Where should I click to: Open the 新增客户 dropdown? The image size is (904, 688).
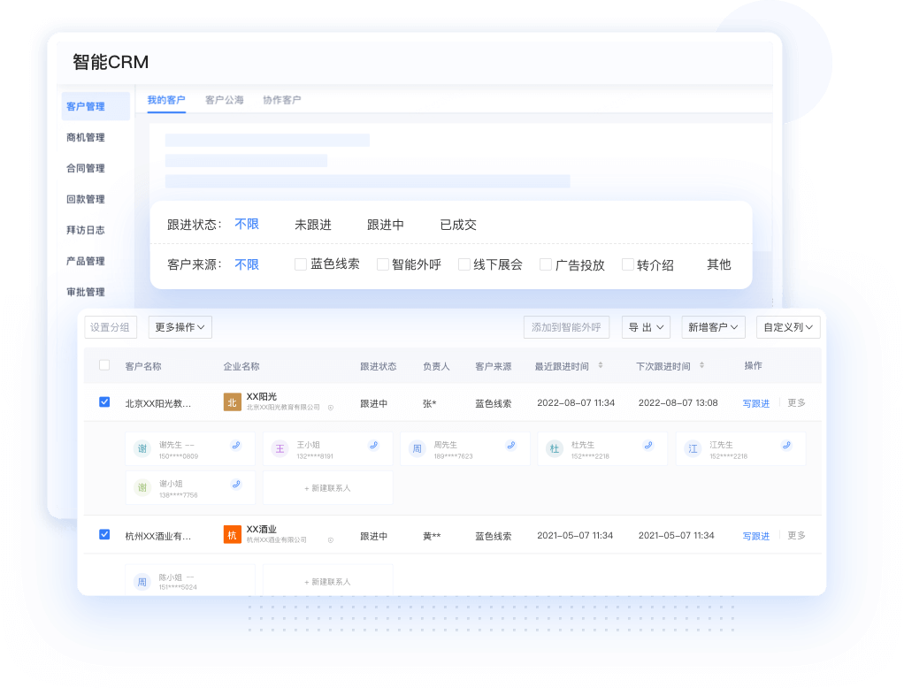713,326
